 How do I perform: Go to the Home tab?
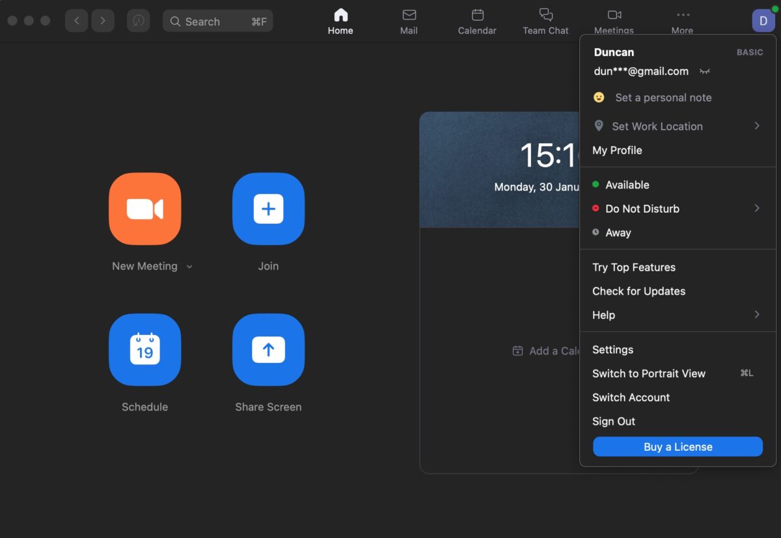coord(340,21)
